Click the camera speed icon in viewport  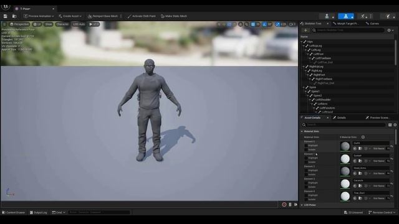click(x=292, y=24)
